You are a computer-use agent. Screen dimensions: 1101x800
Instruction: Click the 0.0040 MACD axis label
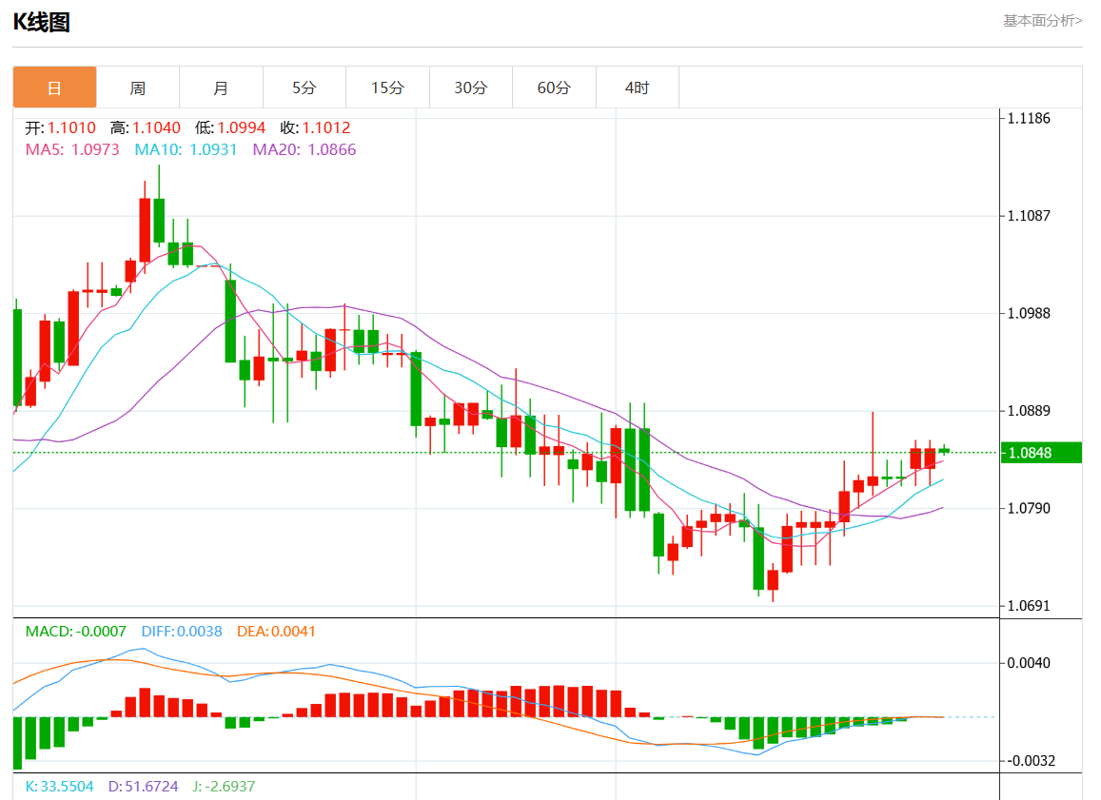tap(1029, 663)
